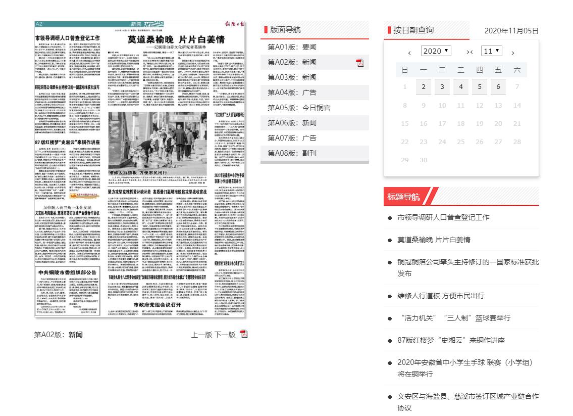Click the newspaper page A02 preview image
The height and width of the screenshot is (416, 573).
[140, 170]
